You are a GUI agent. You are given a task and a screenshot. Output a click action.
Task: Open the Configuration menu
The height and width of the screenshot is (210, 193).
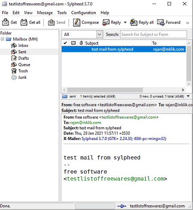[84, 13]
